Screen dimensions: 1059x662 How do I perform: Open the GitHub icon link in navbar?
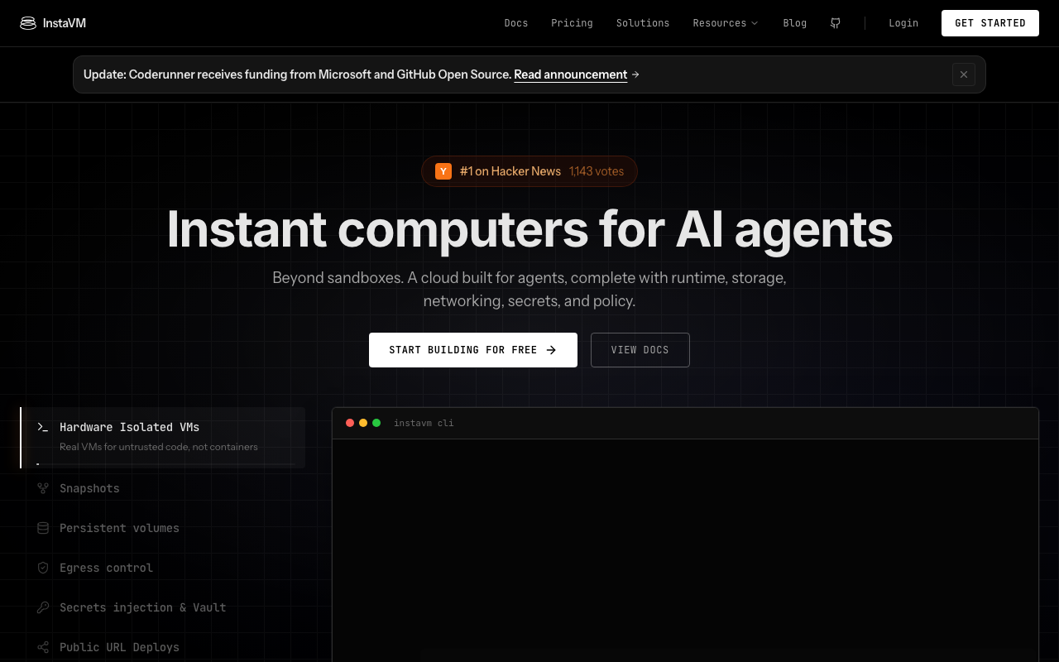(x=836, y=23)
